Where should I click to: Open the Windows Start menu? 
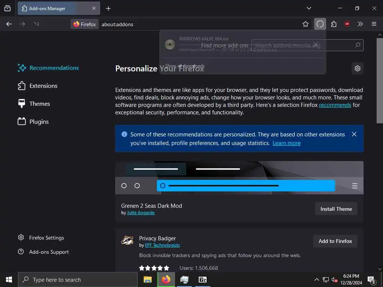point(9,280)
